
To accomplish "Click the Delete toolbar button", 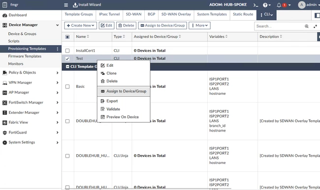I will point(127,26).
